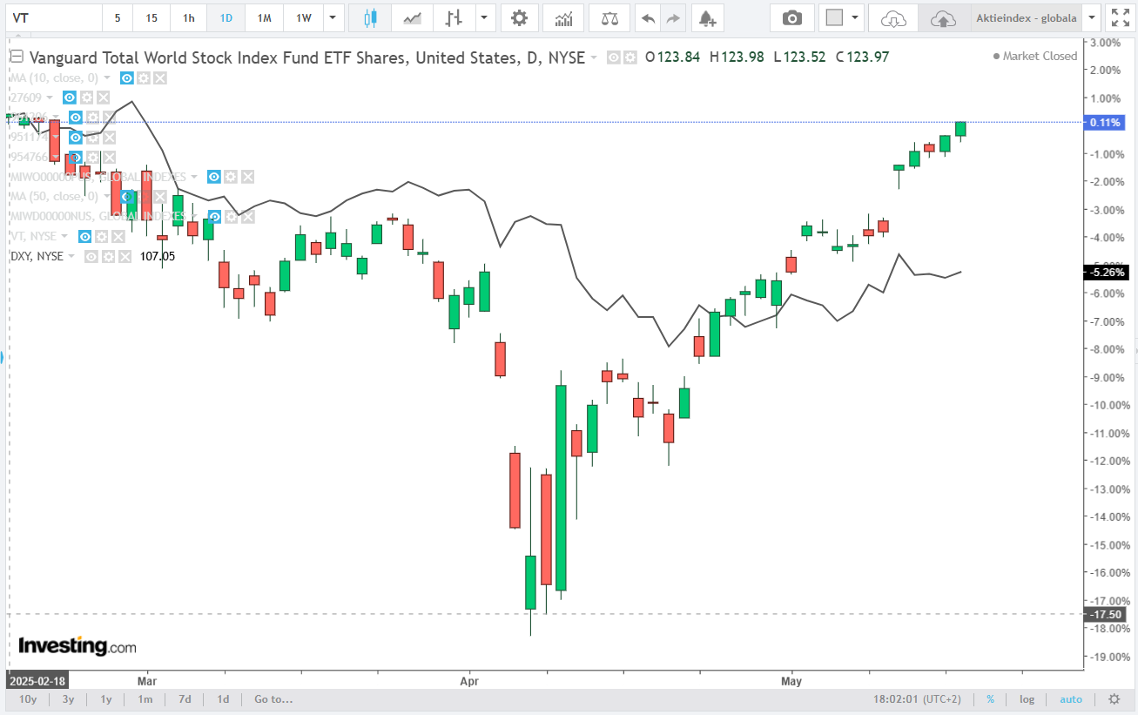Expand the time interval dropdown arrow after 1W
The width and height of the screenshot is (1138, 715).
pyautogui.click(x=332, y=17)
